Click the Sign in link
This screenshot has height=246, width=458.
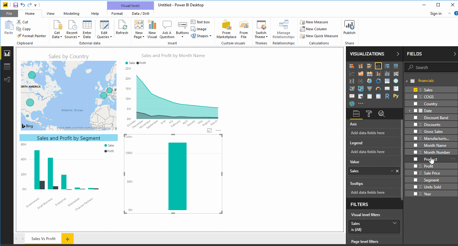coord(436,14)
